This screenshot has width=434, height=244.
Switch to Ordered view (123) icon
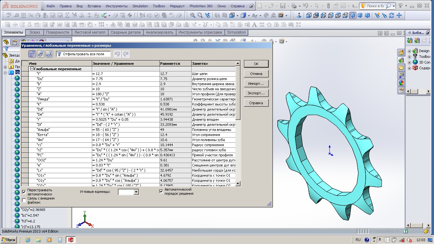point(49,54)
